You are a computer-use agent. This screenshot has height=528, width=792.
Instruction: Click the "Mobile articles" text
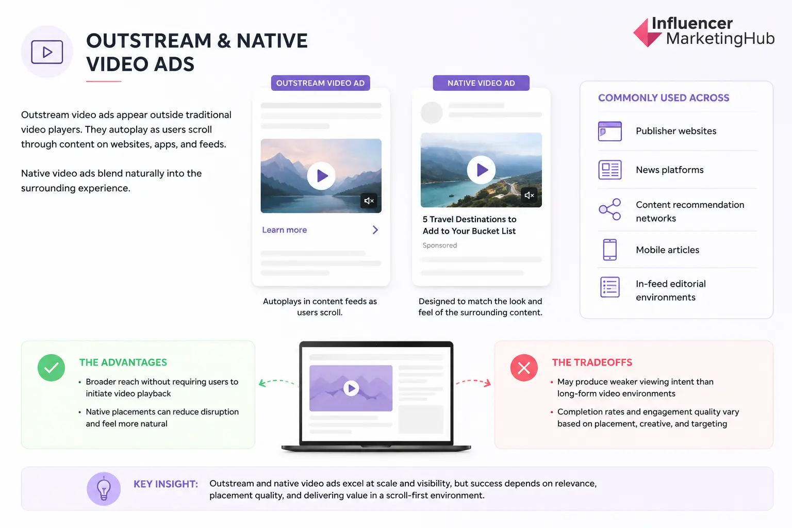pos(668,250)
